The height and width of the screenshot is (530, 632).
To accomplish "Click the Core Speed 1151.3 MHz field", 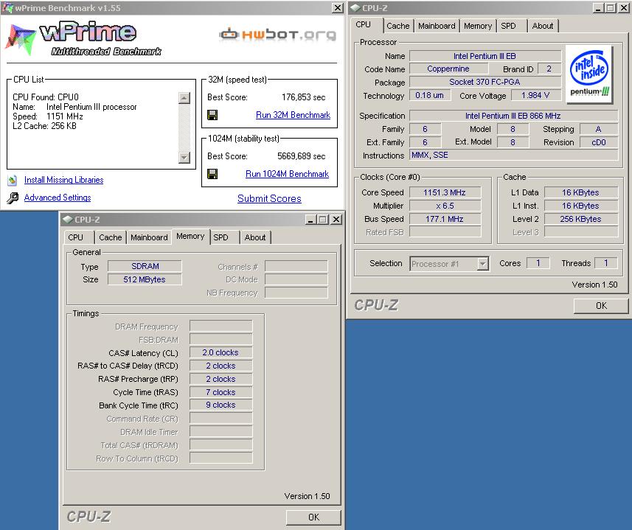I will click(x=445, y=192).
